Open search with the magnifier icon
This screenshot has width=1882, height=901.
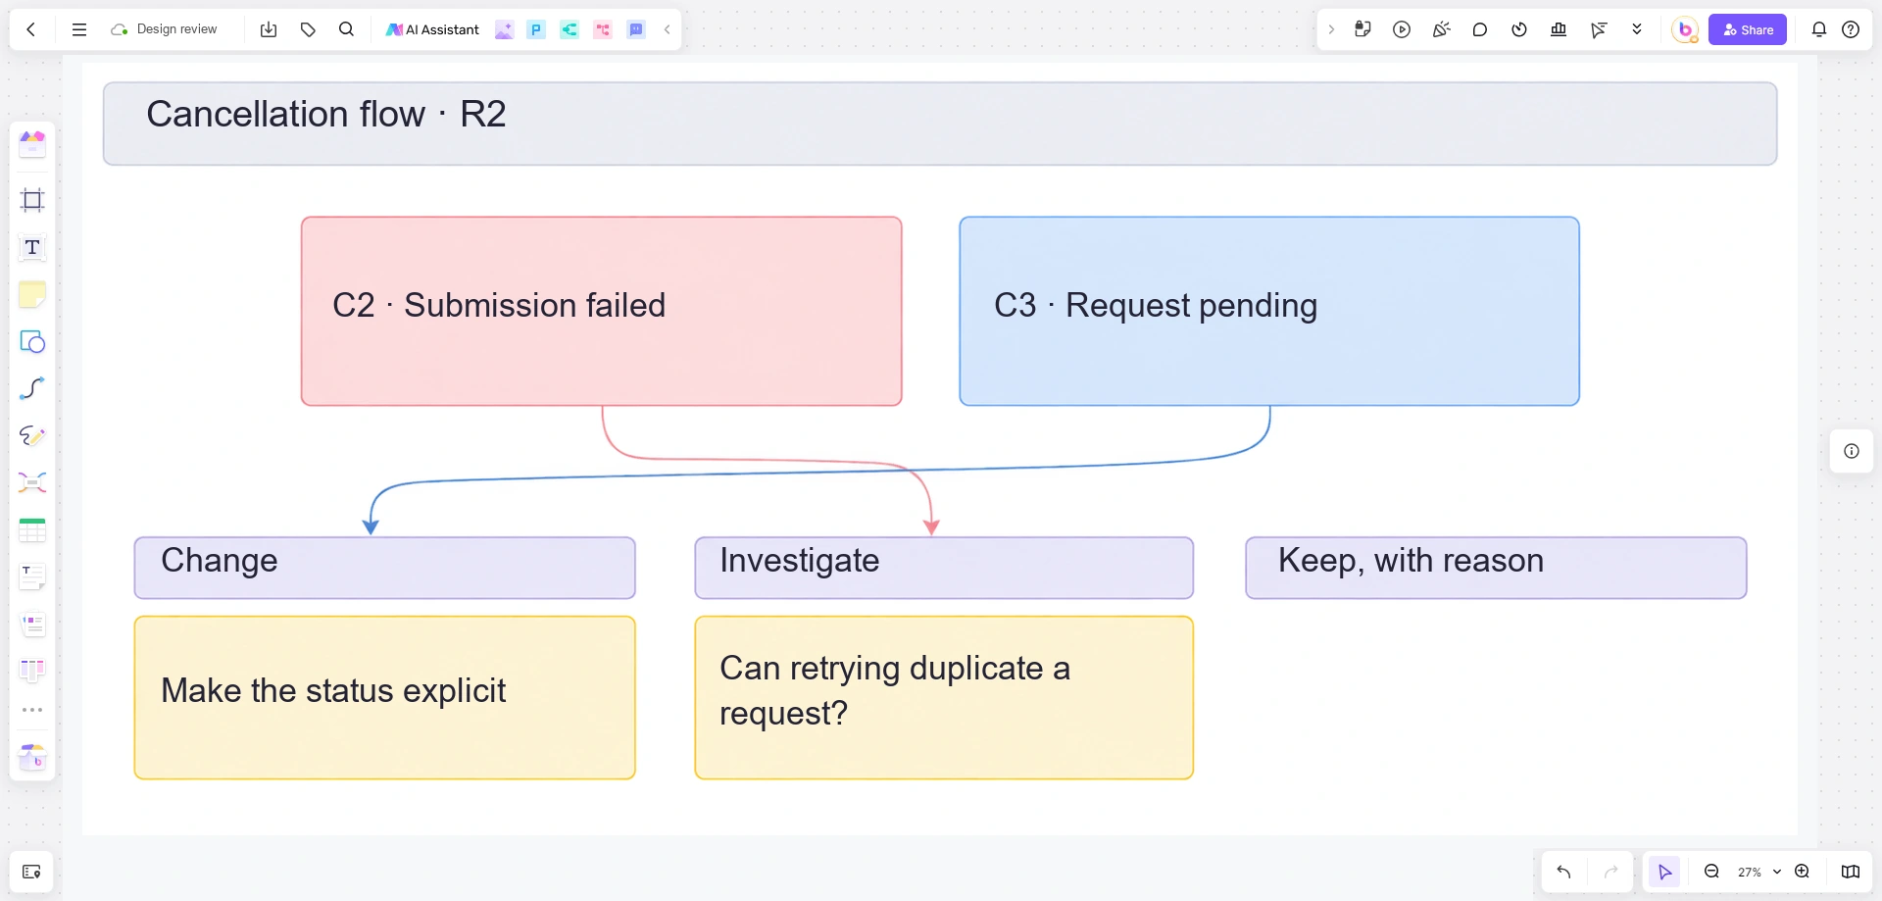click(x=346, y=29)
